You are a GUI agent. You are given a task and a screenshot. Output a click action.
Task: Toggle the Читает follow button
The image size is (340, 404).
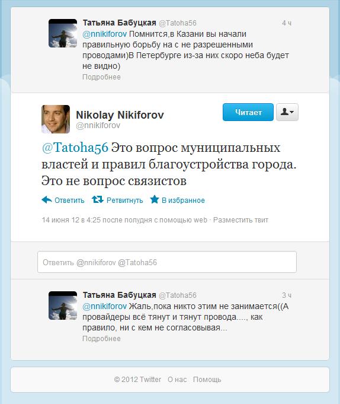point(248,112)
